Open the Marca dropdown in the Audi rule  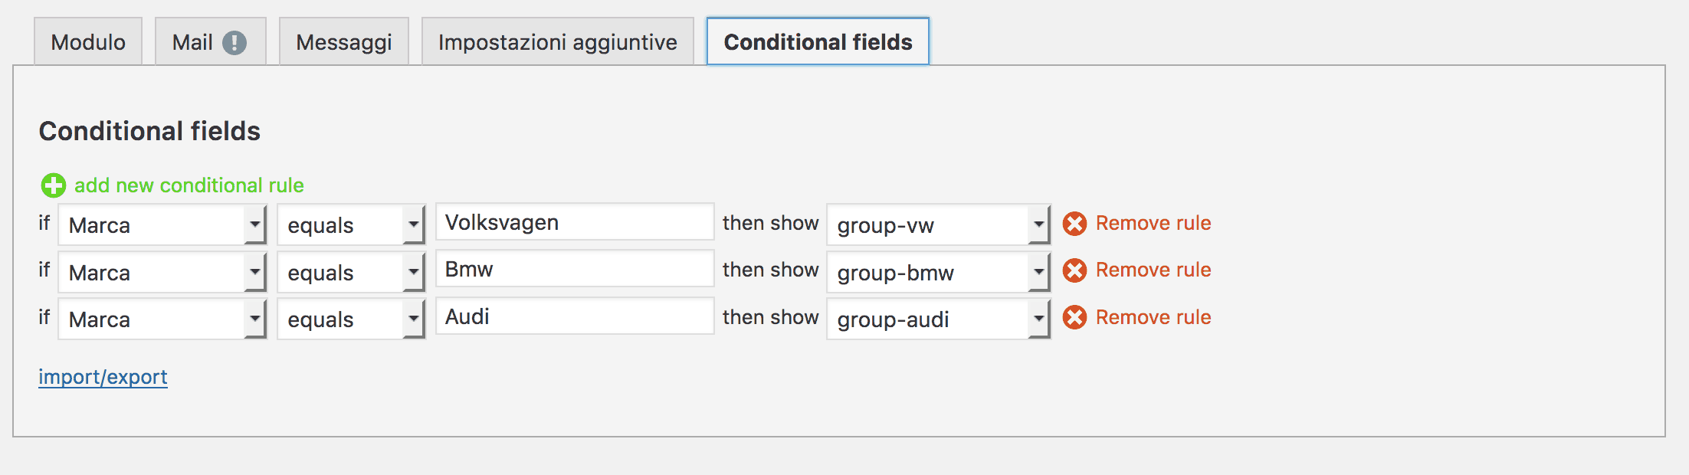click(162, 319)
